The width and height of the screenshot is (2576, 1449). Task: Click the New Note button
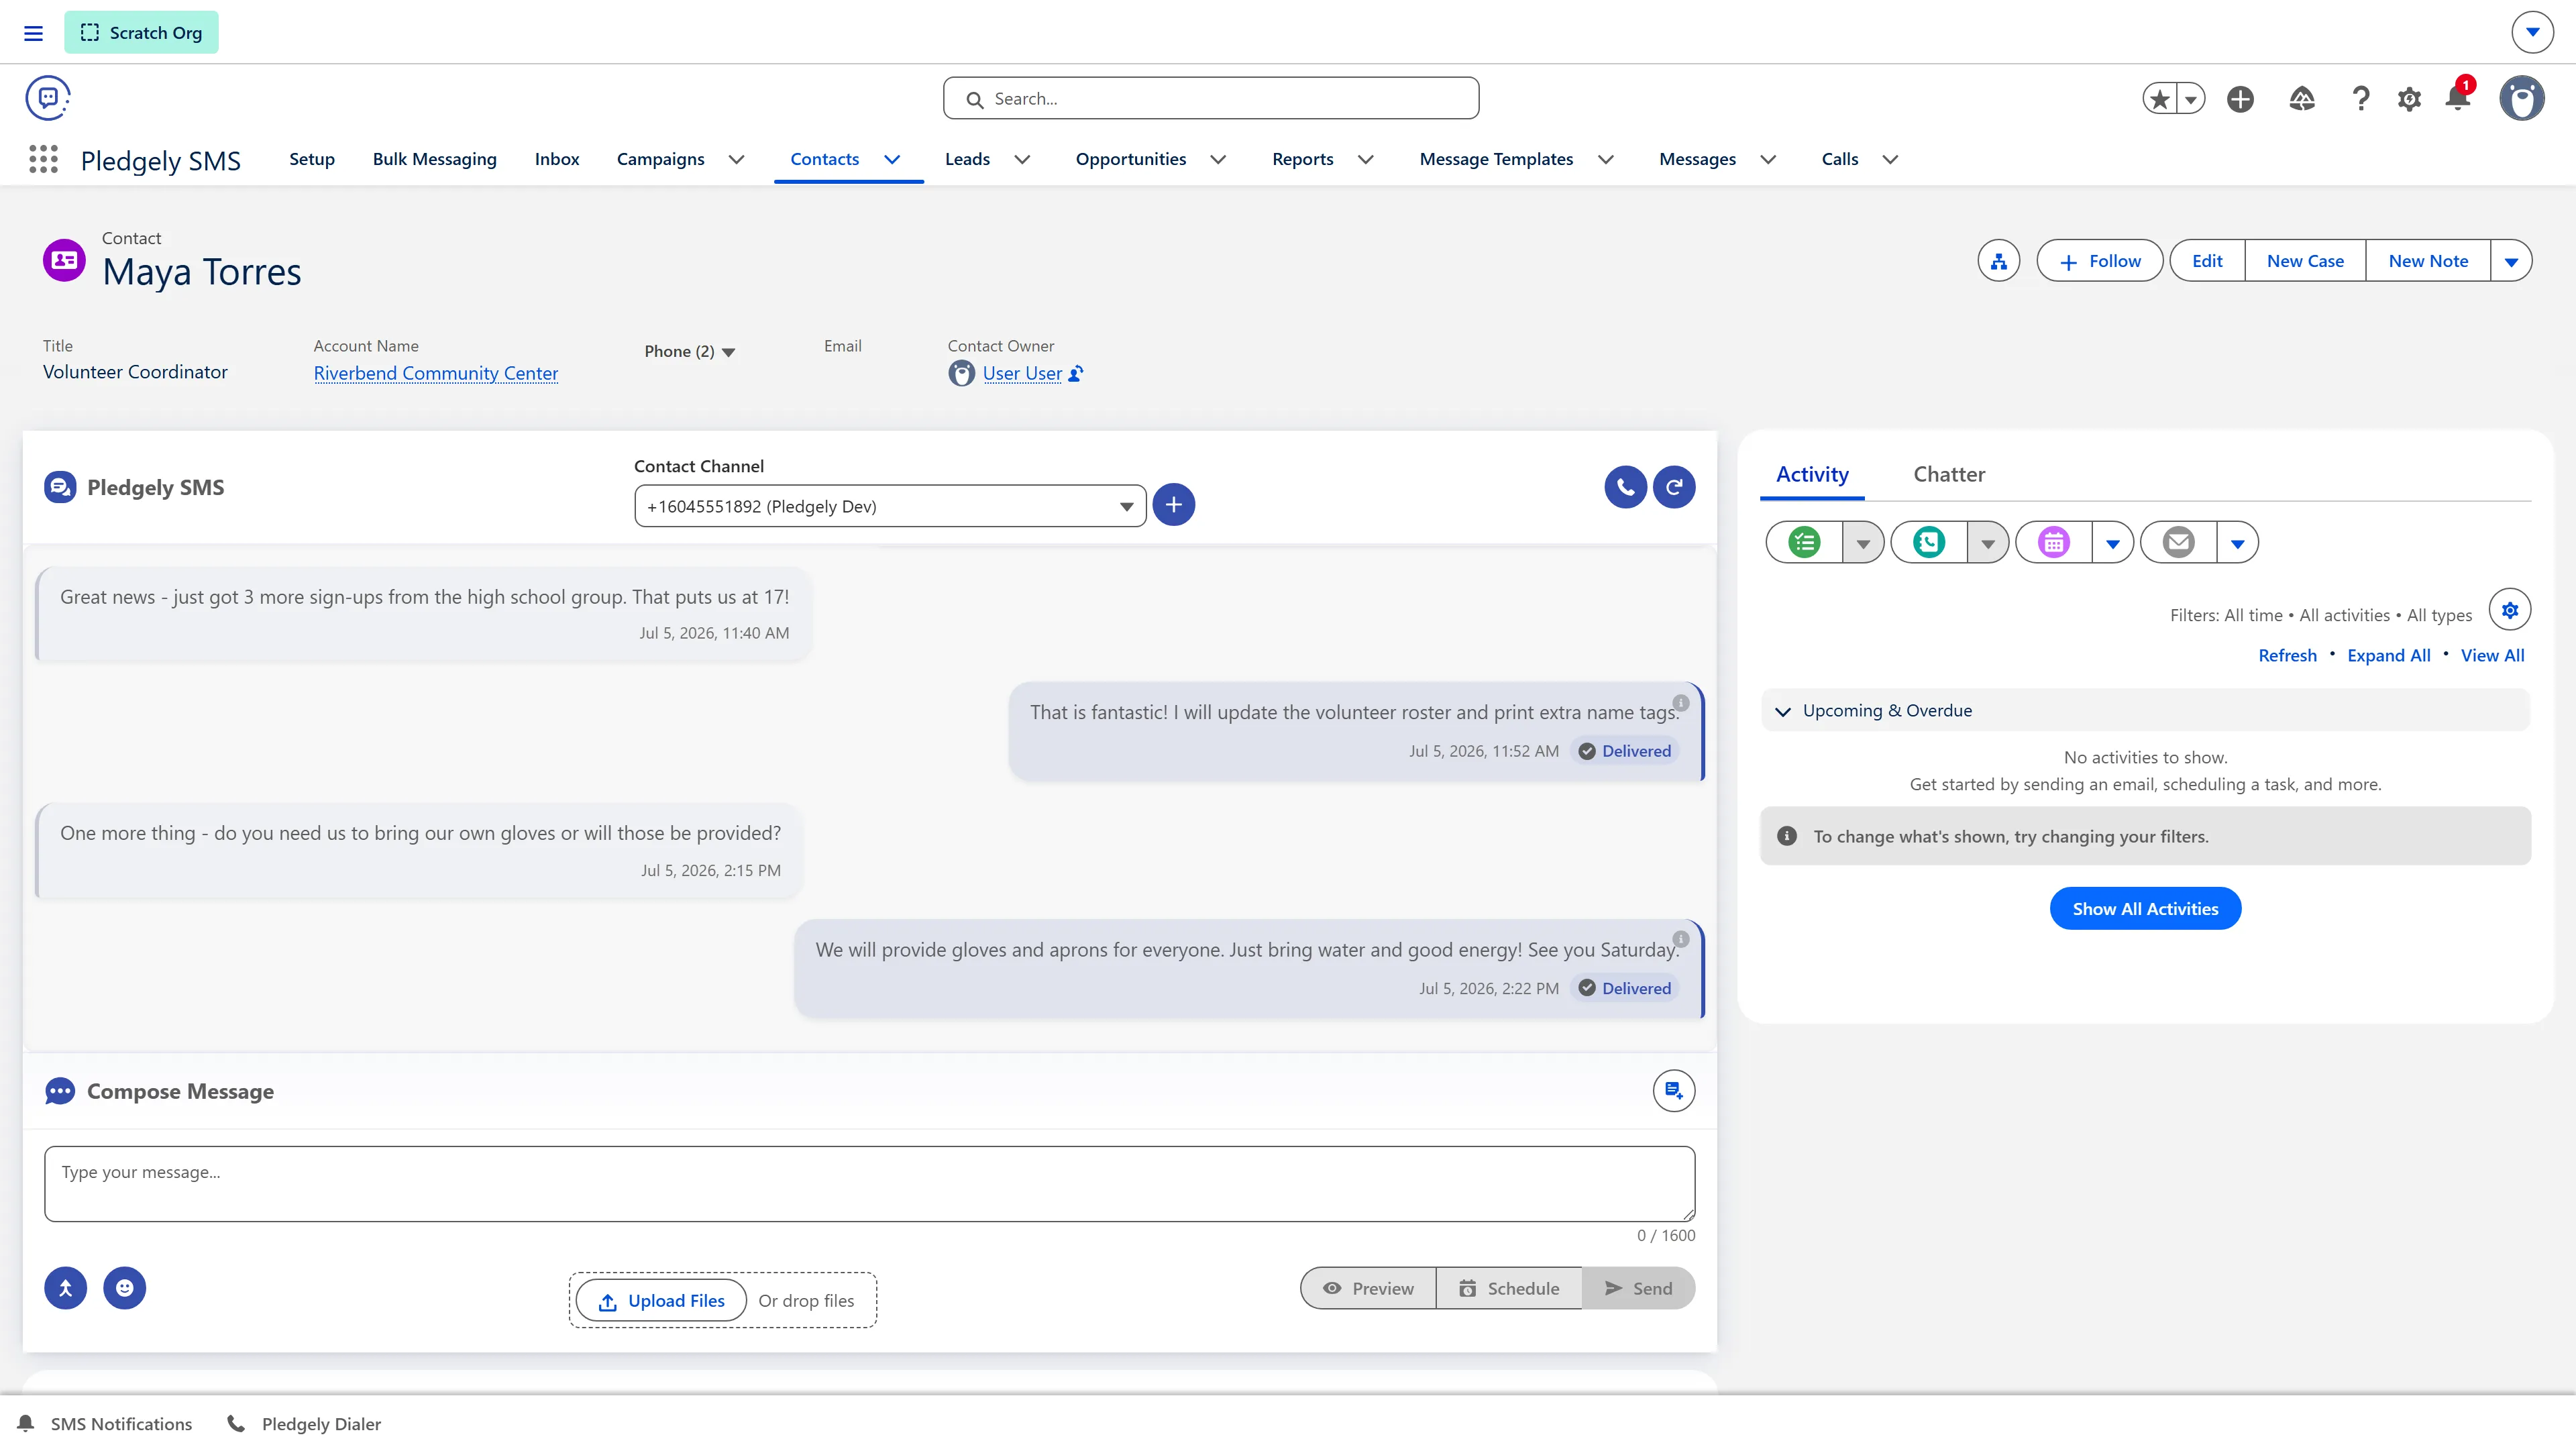point(2428,261)
